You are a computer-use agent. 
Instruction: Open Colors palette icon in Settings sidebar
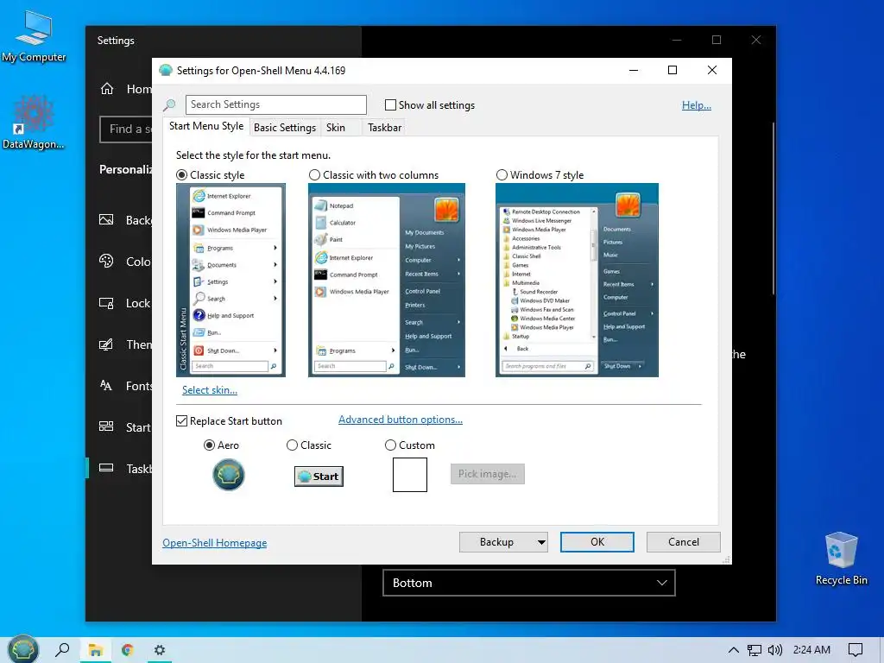tap(106, 261)
